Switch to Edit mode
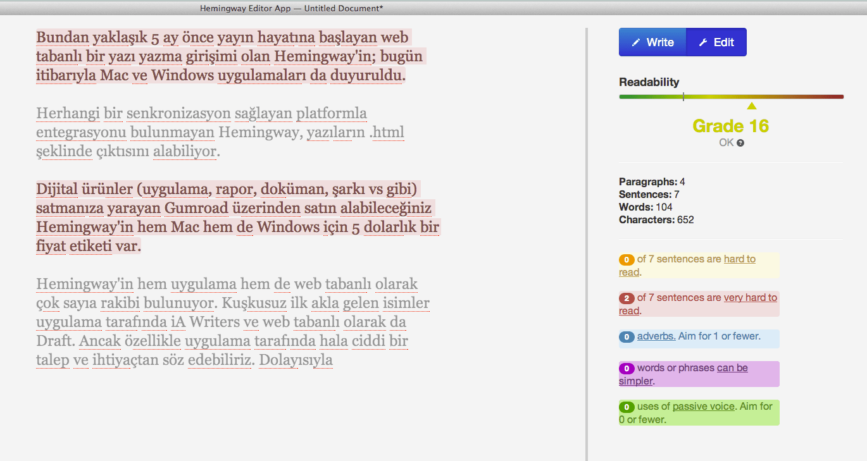This screenshot has width=867, height=461. tap(716, 41)
